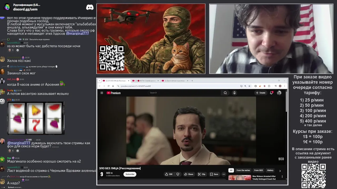Open the Chrome profile avatar
The width and height of the screenshot is (337, 189).
click(280, 86)
